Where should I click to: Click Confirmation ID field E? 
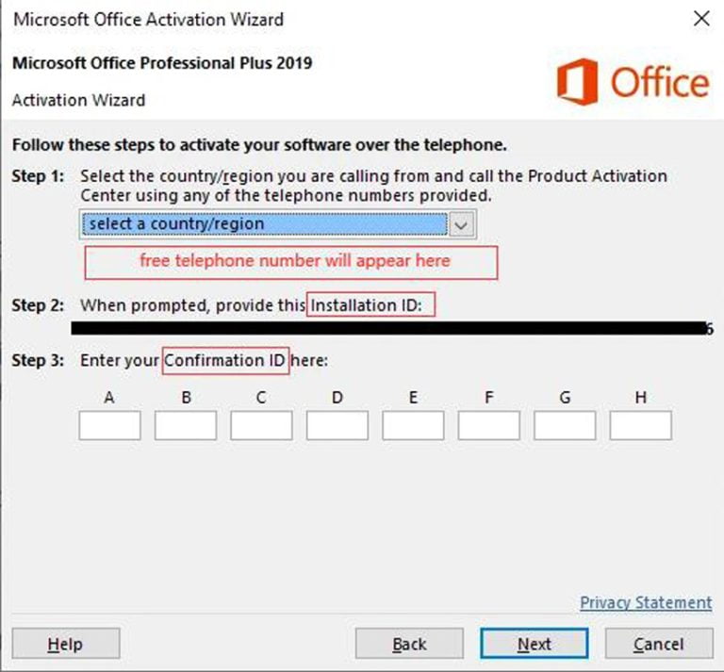coord(413,425)
